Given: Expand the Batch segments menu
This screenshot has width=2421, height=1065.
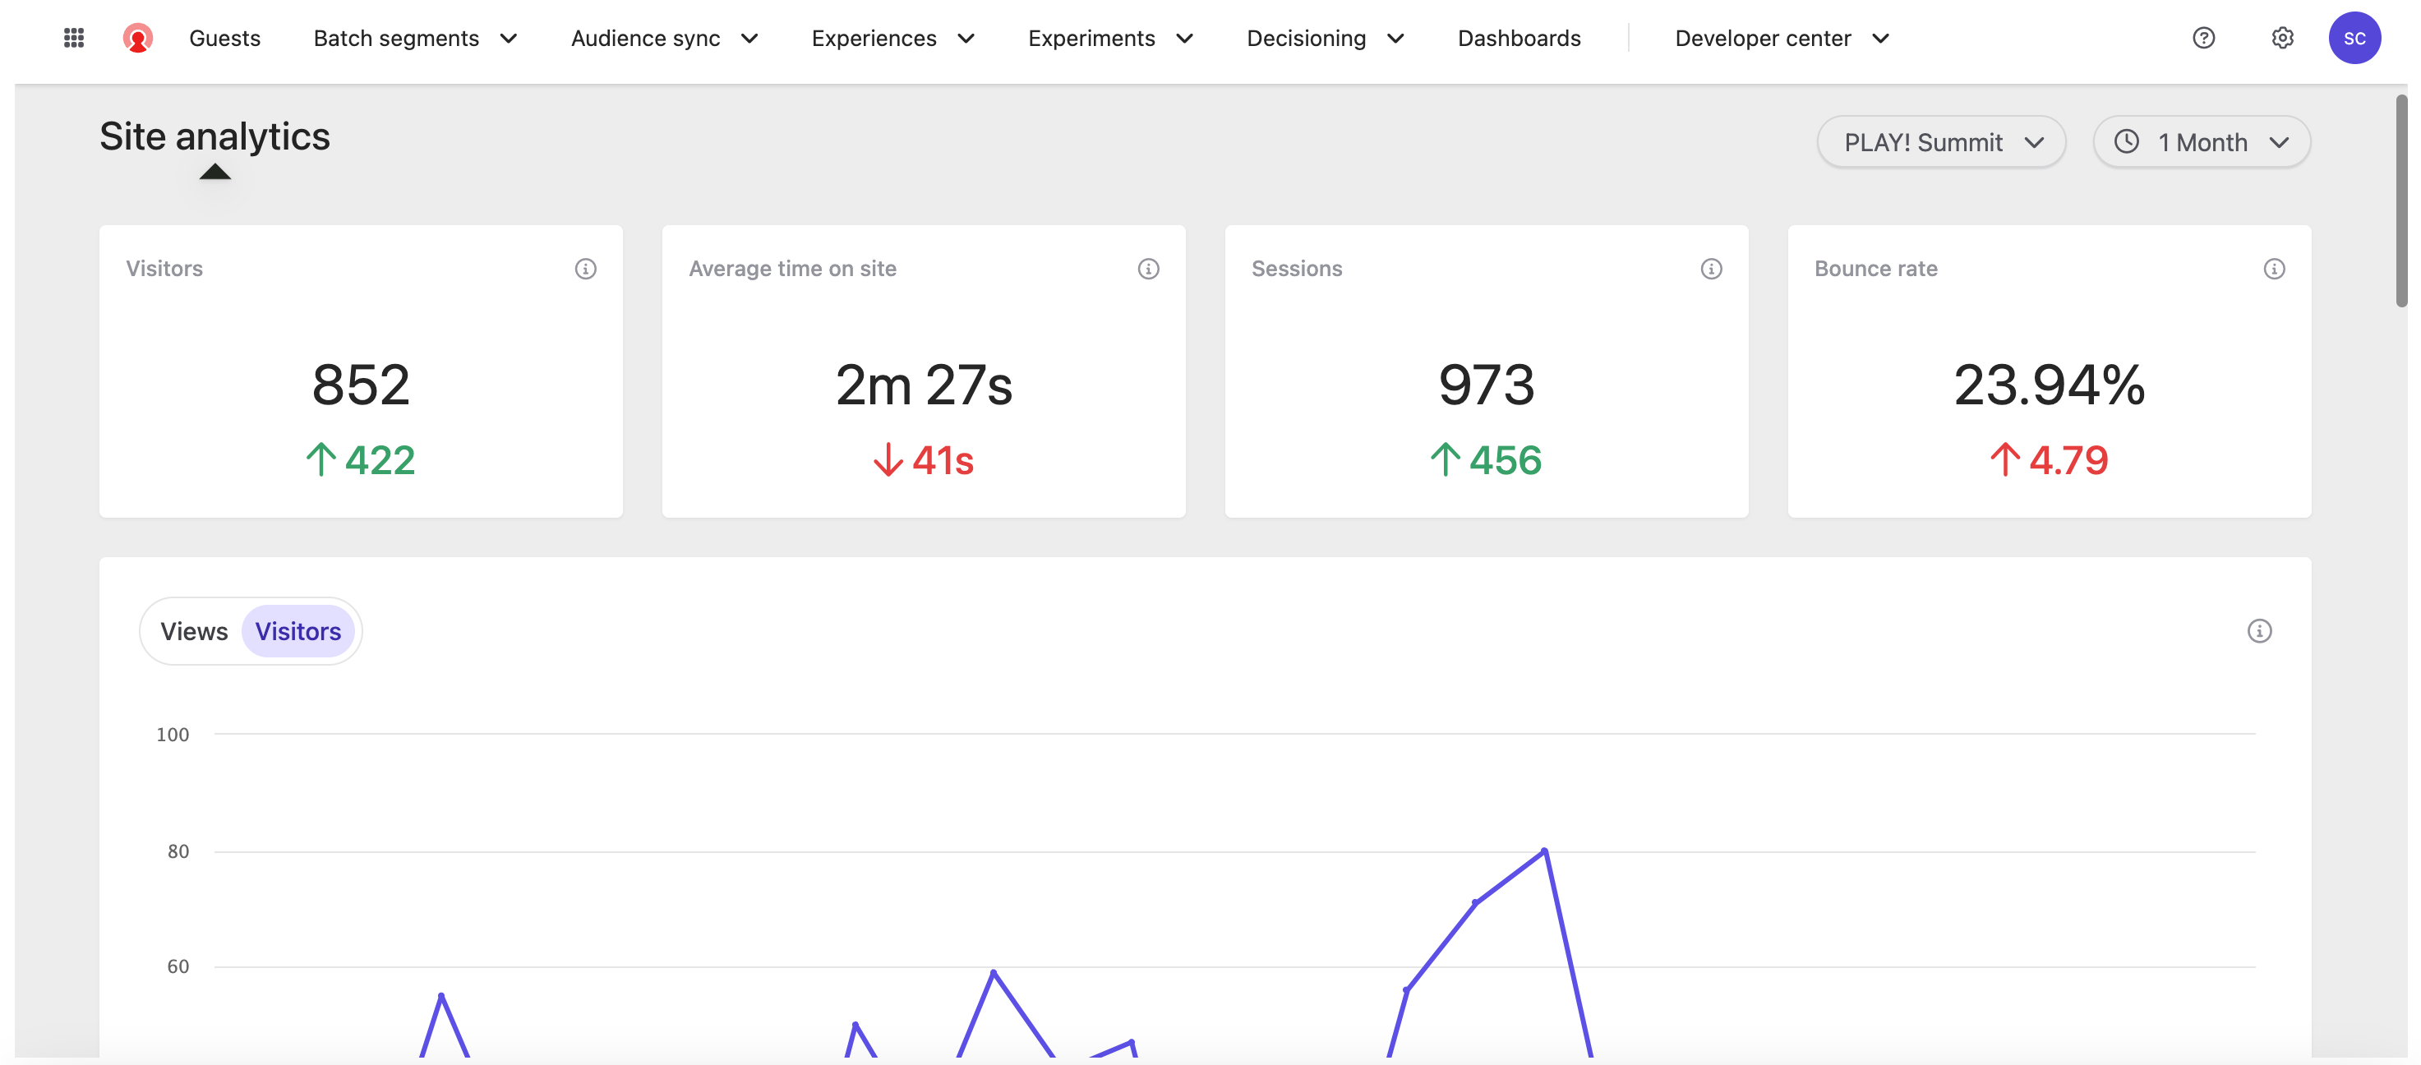Looking at the screenshot, I should [414, 38].
